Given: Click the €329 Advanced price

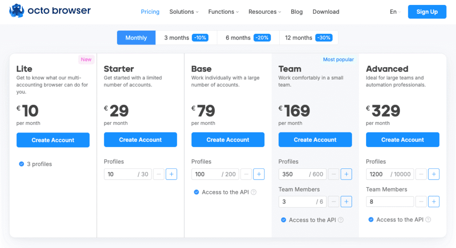Looking at the screenshot, I should coord(383,111).
